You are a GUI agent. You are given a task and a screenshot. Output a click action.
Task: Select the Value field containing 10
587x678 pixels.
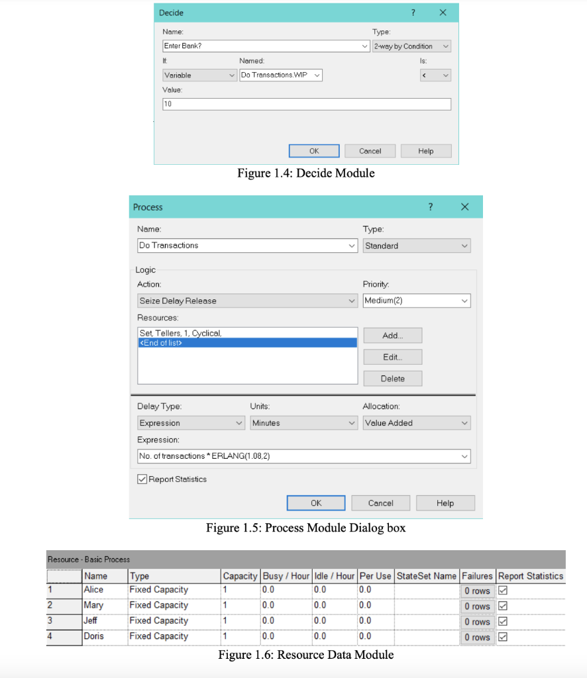[306, 103]
